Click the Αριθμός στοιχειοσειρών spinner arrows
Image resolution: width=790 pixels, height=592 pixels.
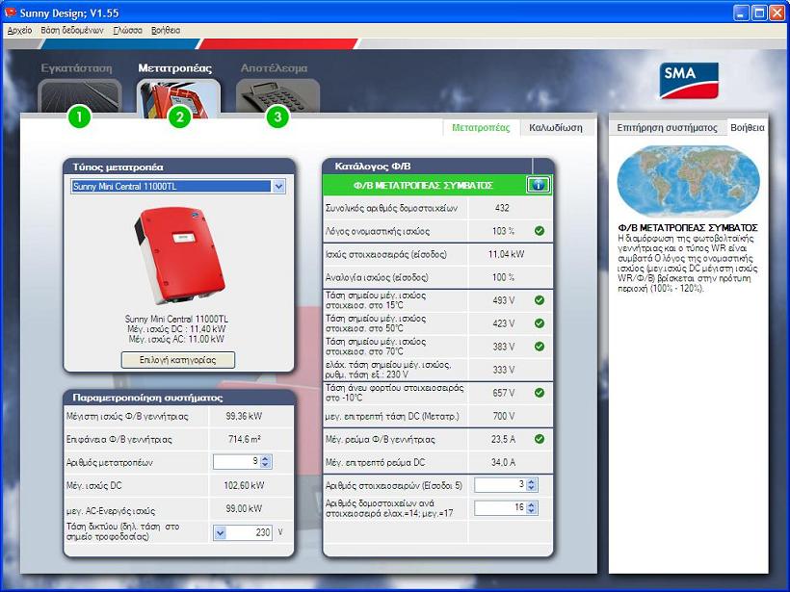(x=531, y=485)
